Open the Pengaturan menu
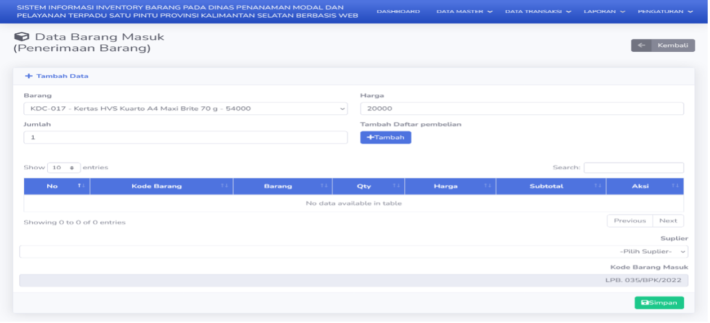This screenshot has width=710, height=323. 665,12
